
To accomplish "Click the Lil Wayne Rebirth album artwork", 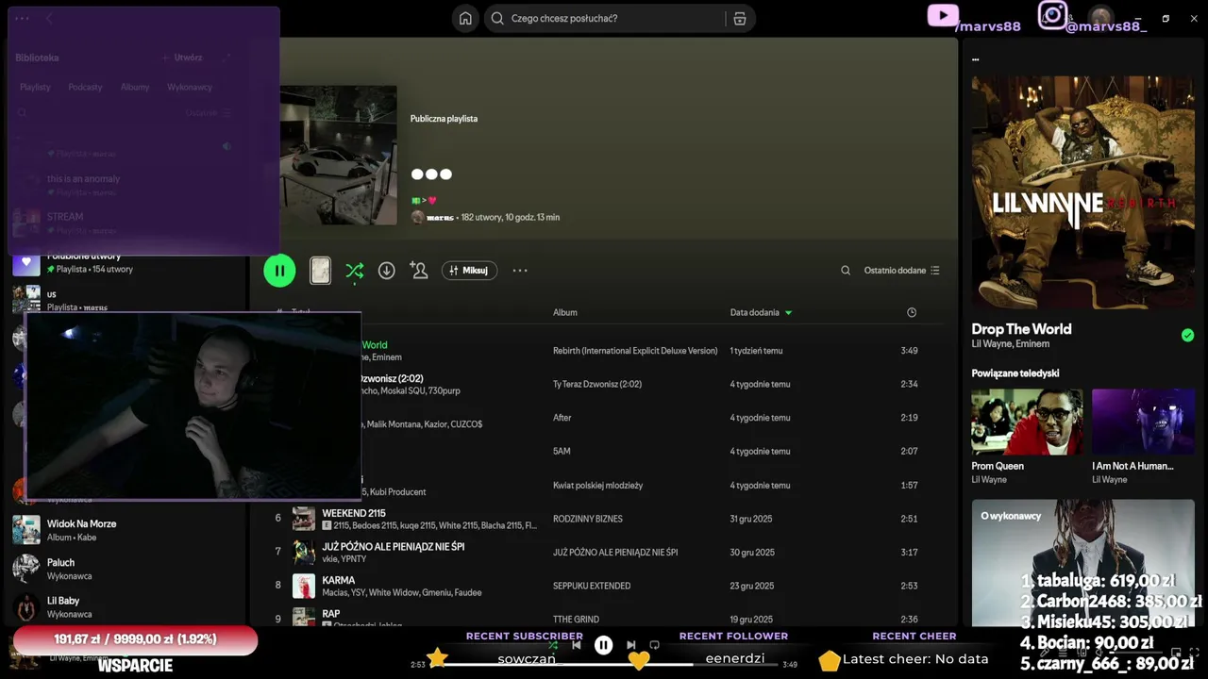I will pos(1083,192).
